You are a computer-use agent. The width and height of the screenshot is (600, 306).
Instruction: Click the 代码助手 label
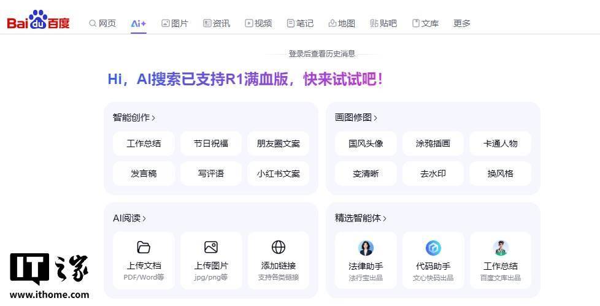(433, 266)
